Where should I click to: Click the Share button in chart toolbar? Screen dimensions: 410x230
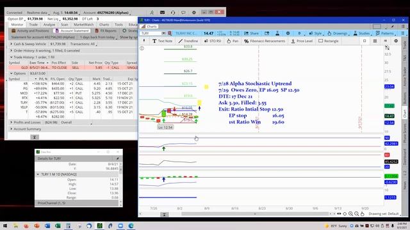coord(251,33)
